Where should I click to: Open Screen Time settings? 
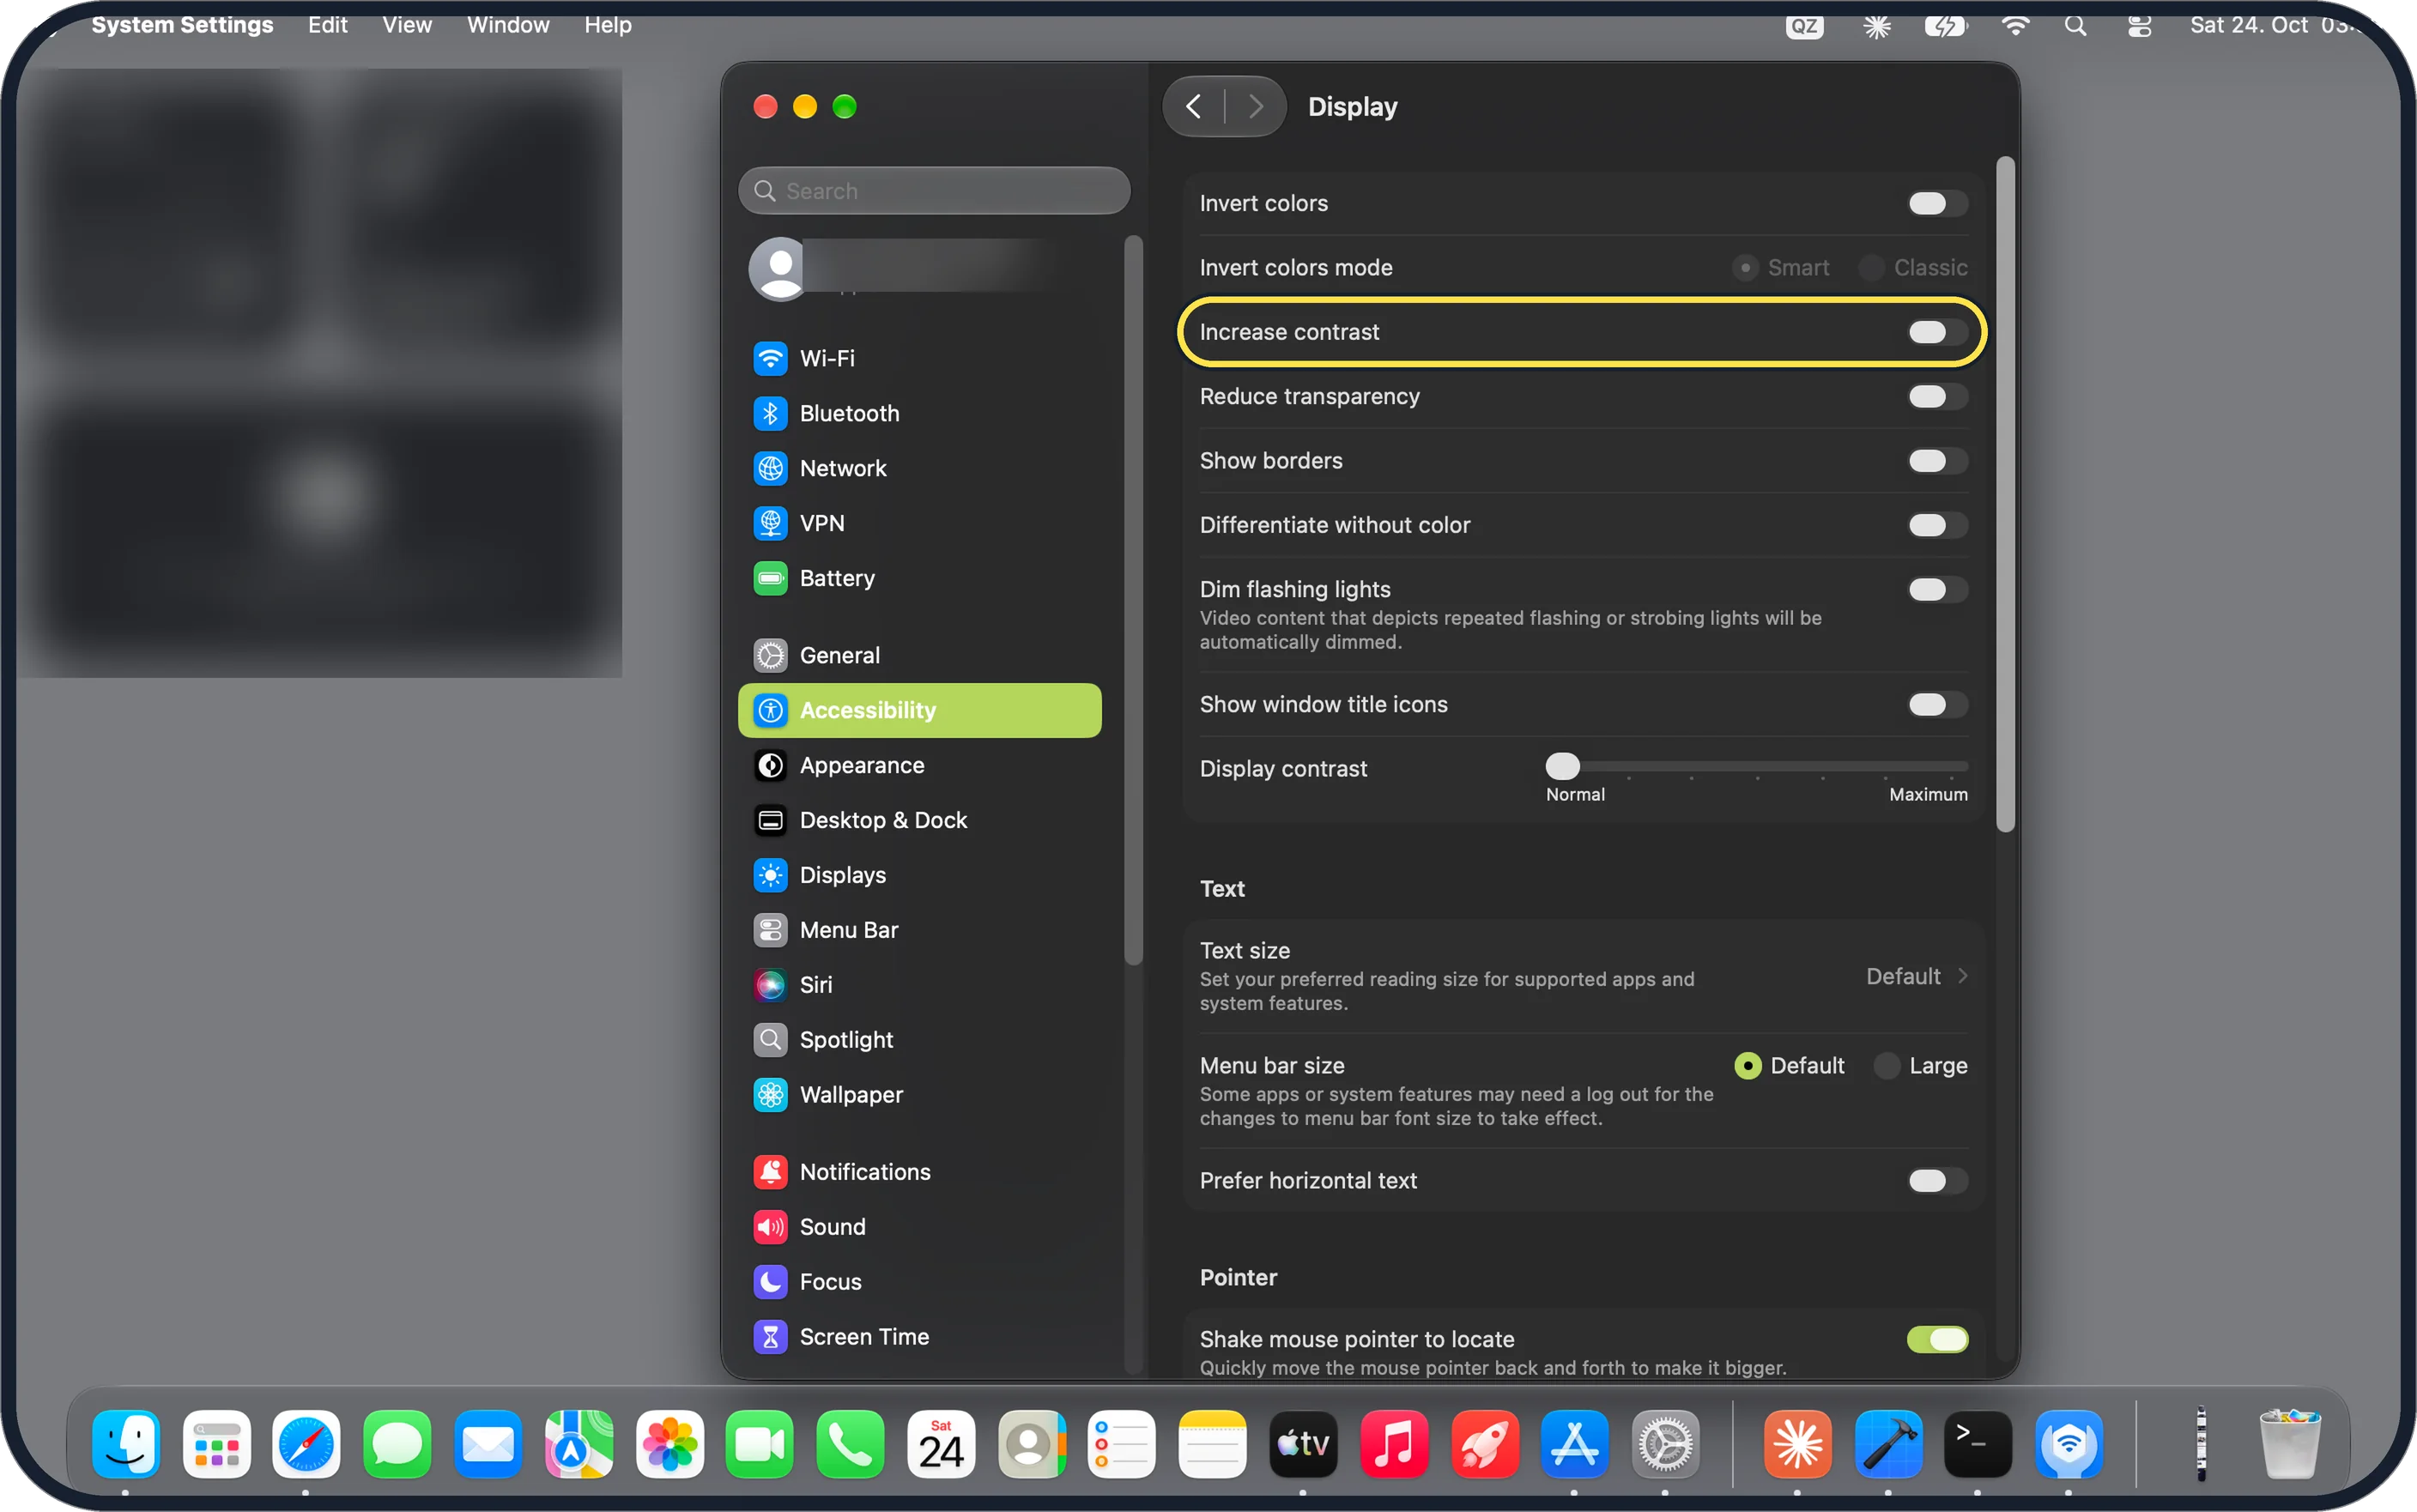tap(919, 1337)
